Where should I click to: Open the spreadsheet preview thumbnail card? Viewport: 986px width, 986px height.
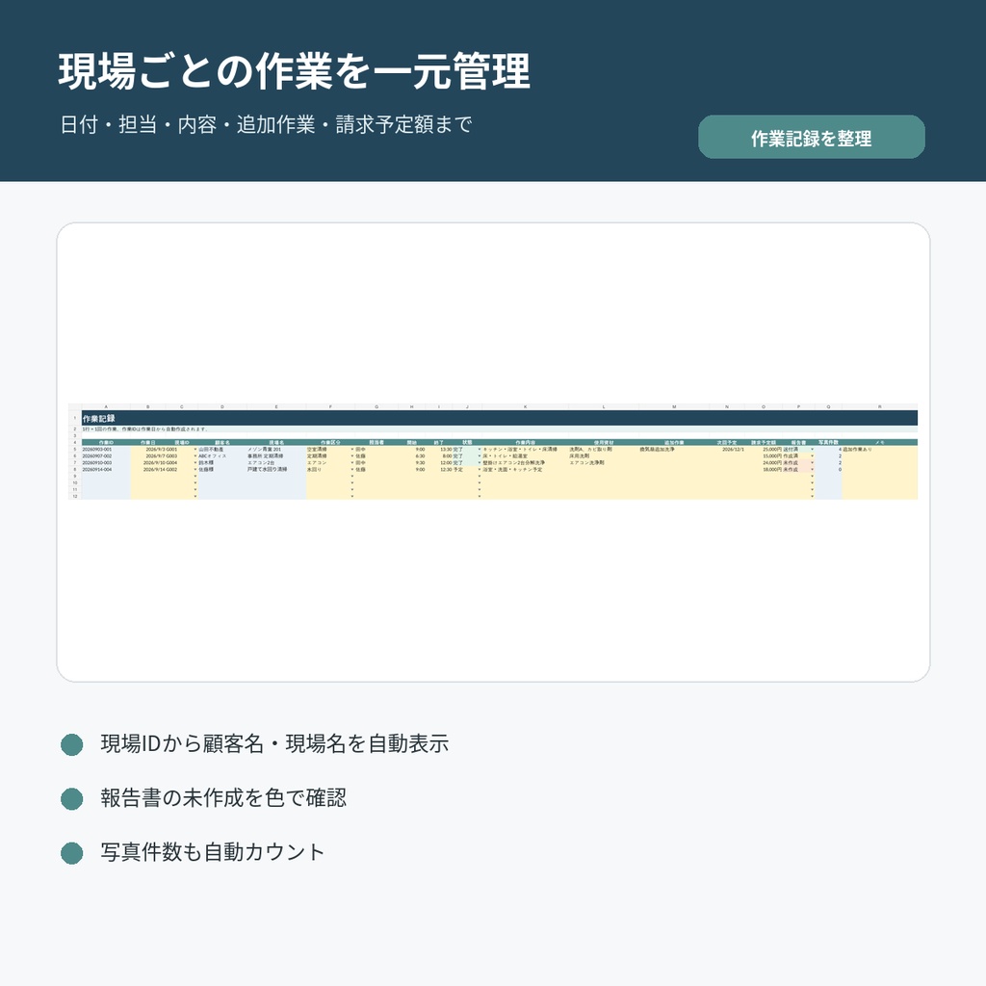[493, 452]
